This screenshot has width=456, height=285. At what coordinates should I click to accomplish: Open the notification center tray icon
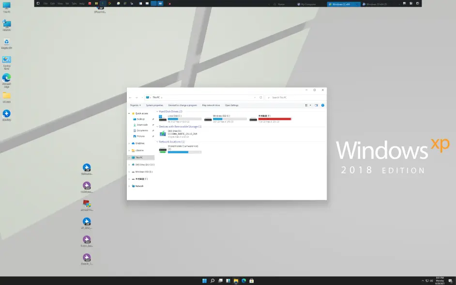pyautogui.click(x=450, y=281)
